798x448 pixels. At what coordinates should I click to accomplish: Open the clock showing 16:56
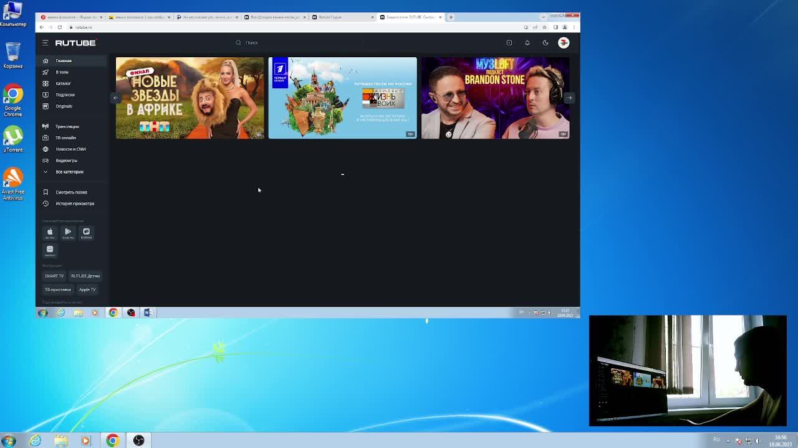coord(781,440)
